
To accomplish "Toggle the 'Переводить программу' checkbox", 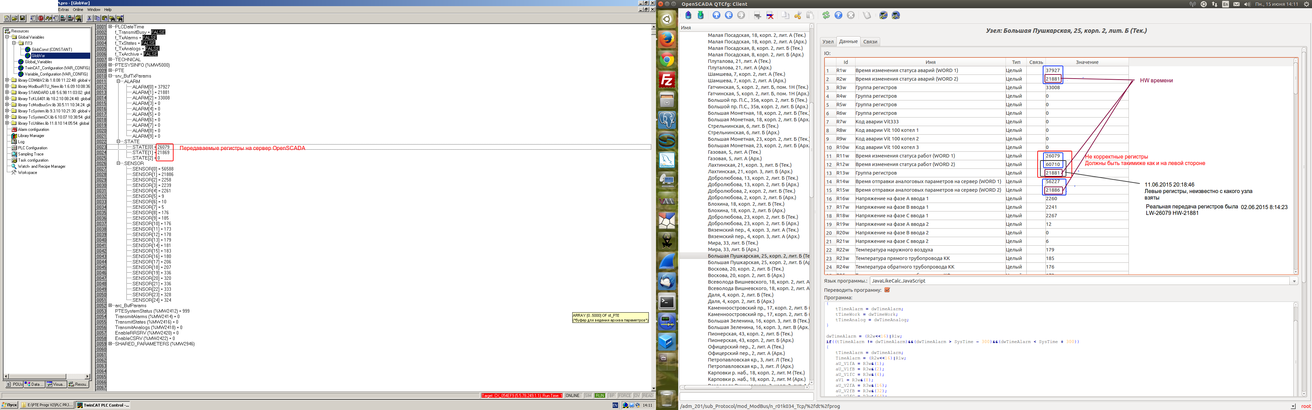I will pyautogui.click(x=887, y=290).
